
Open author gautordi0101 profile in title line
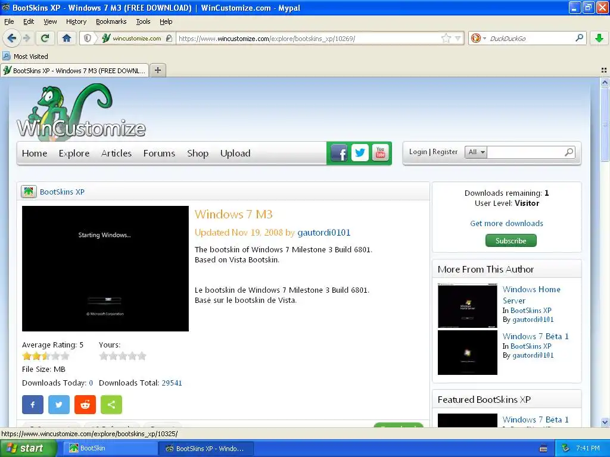[323, 233]
